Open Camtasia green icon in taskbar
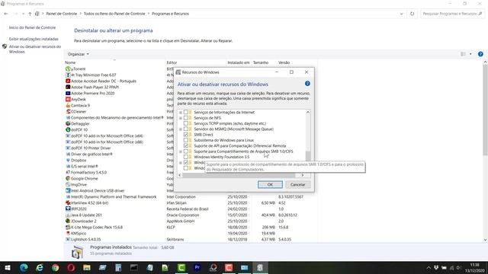 tap(181, 267)
